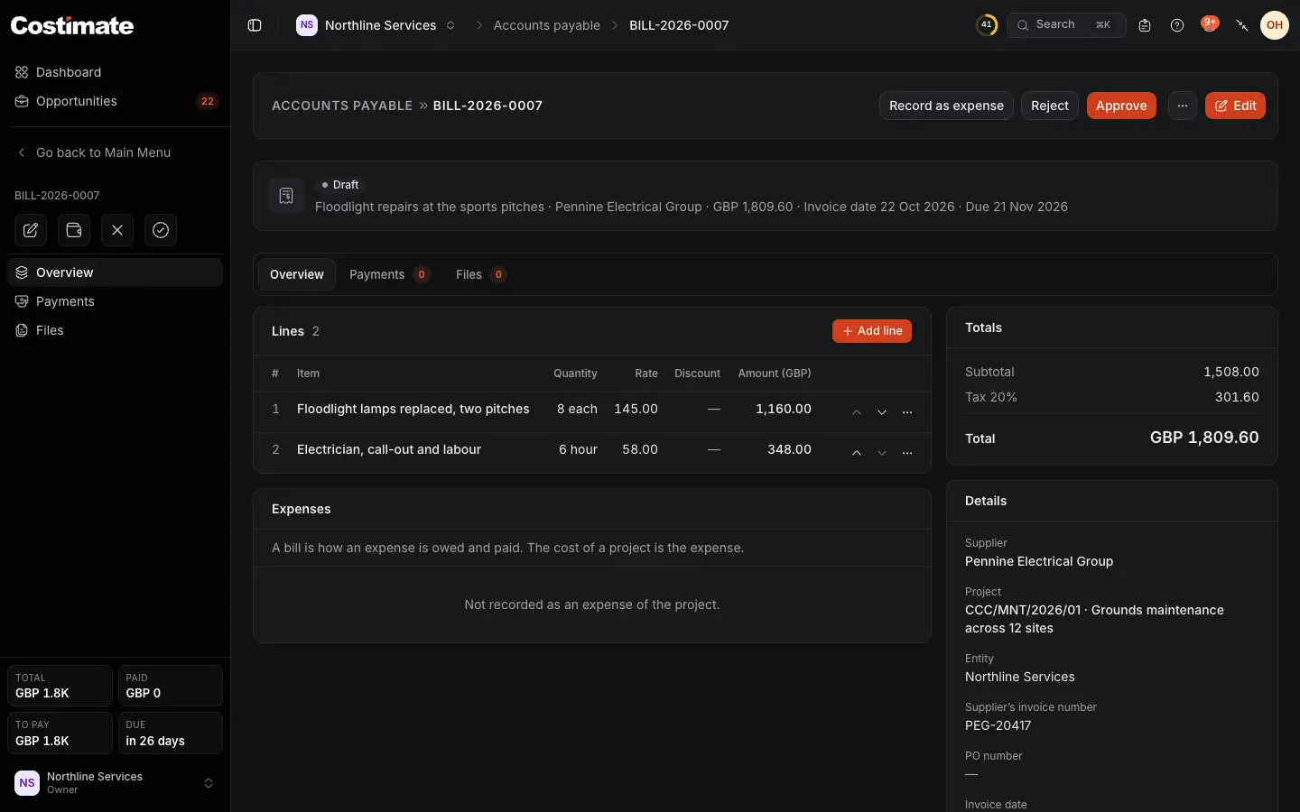
Task: Click the bill document icon beside Draft
Action: (x=286, y=196)
